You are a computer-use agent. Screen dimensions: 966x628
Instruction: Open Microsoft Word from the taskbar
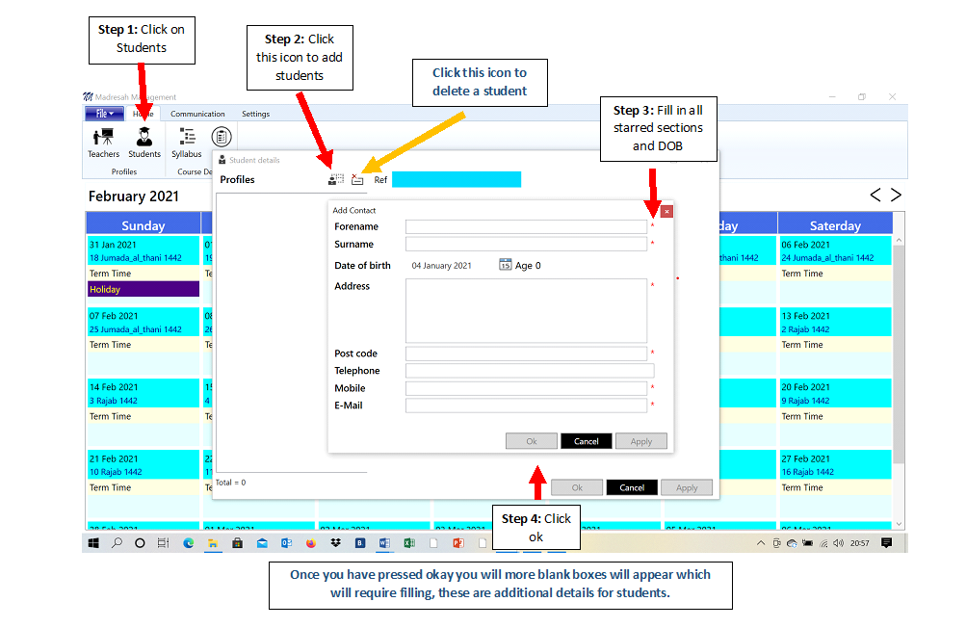coord(384,543)
